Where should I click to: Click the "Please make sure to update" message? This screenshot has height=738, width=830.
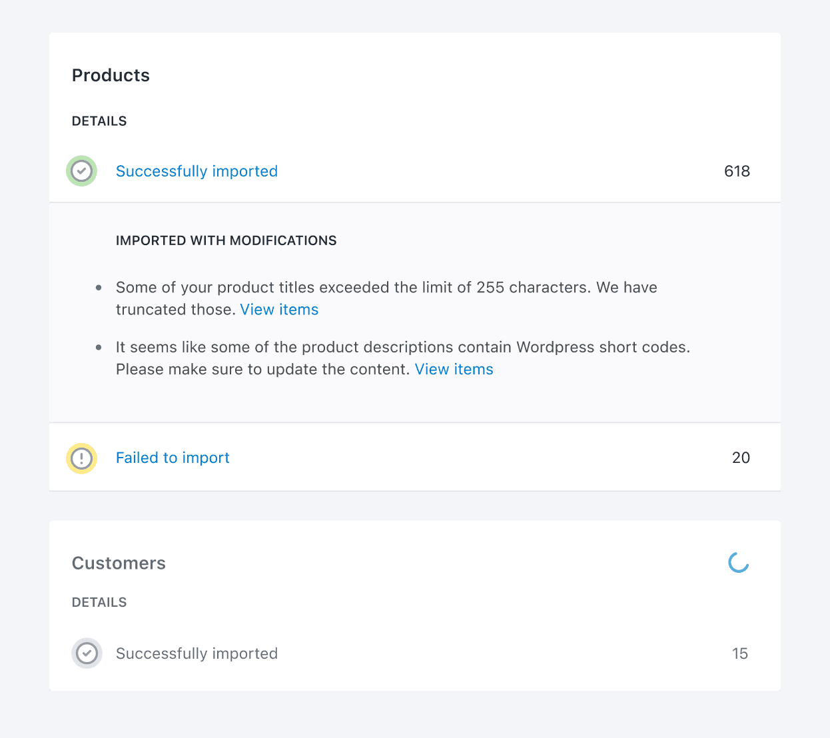[262, 370]
